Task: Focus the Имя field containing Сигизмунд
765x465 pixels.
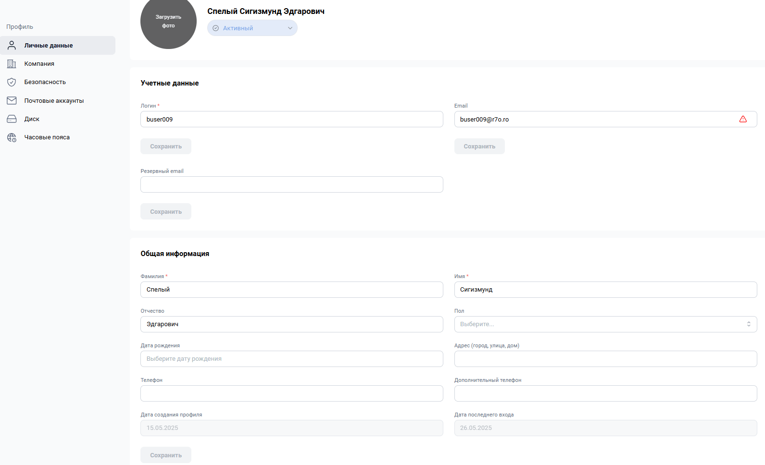Action: (605, 290)
